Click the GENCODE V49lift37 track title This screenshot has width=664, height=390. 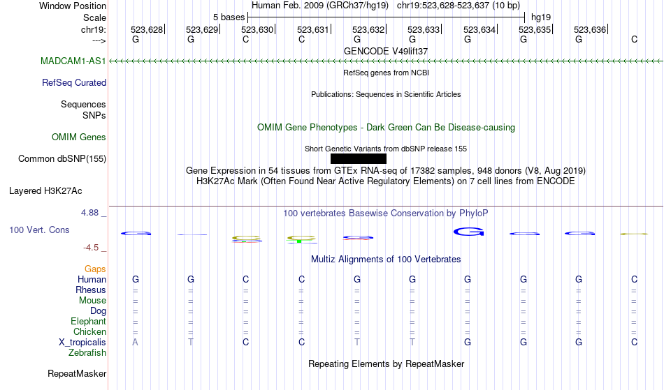coord(386,51)
